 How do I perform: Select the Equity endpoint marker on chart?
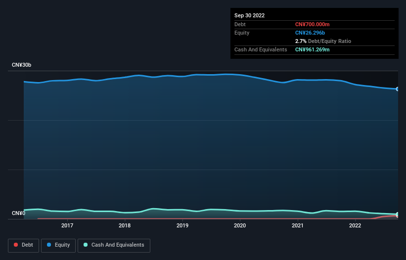tap(398, 89)
